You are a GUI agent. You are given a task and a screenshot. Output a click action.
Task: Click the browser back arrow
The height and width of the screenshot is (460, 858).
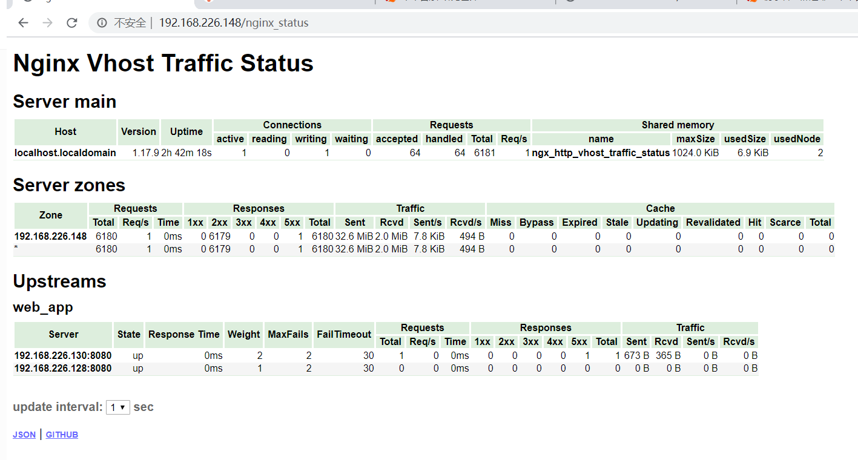point(23,23)
